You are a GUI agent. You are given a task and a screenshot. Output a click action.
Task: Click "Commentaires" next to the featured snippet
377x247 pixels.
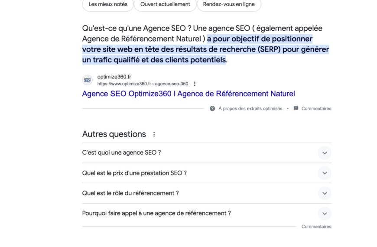[316, 109]
